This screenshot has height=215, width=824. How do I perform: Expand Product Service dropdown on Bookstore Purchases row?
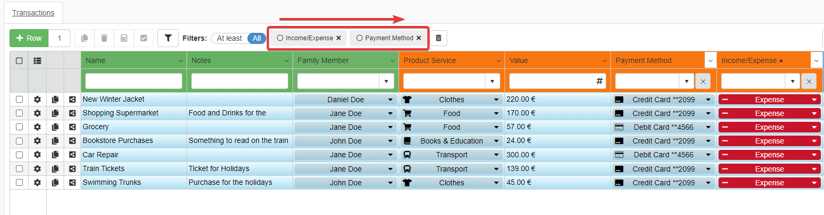497,141
